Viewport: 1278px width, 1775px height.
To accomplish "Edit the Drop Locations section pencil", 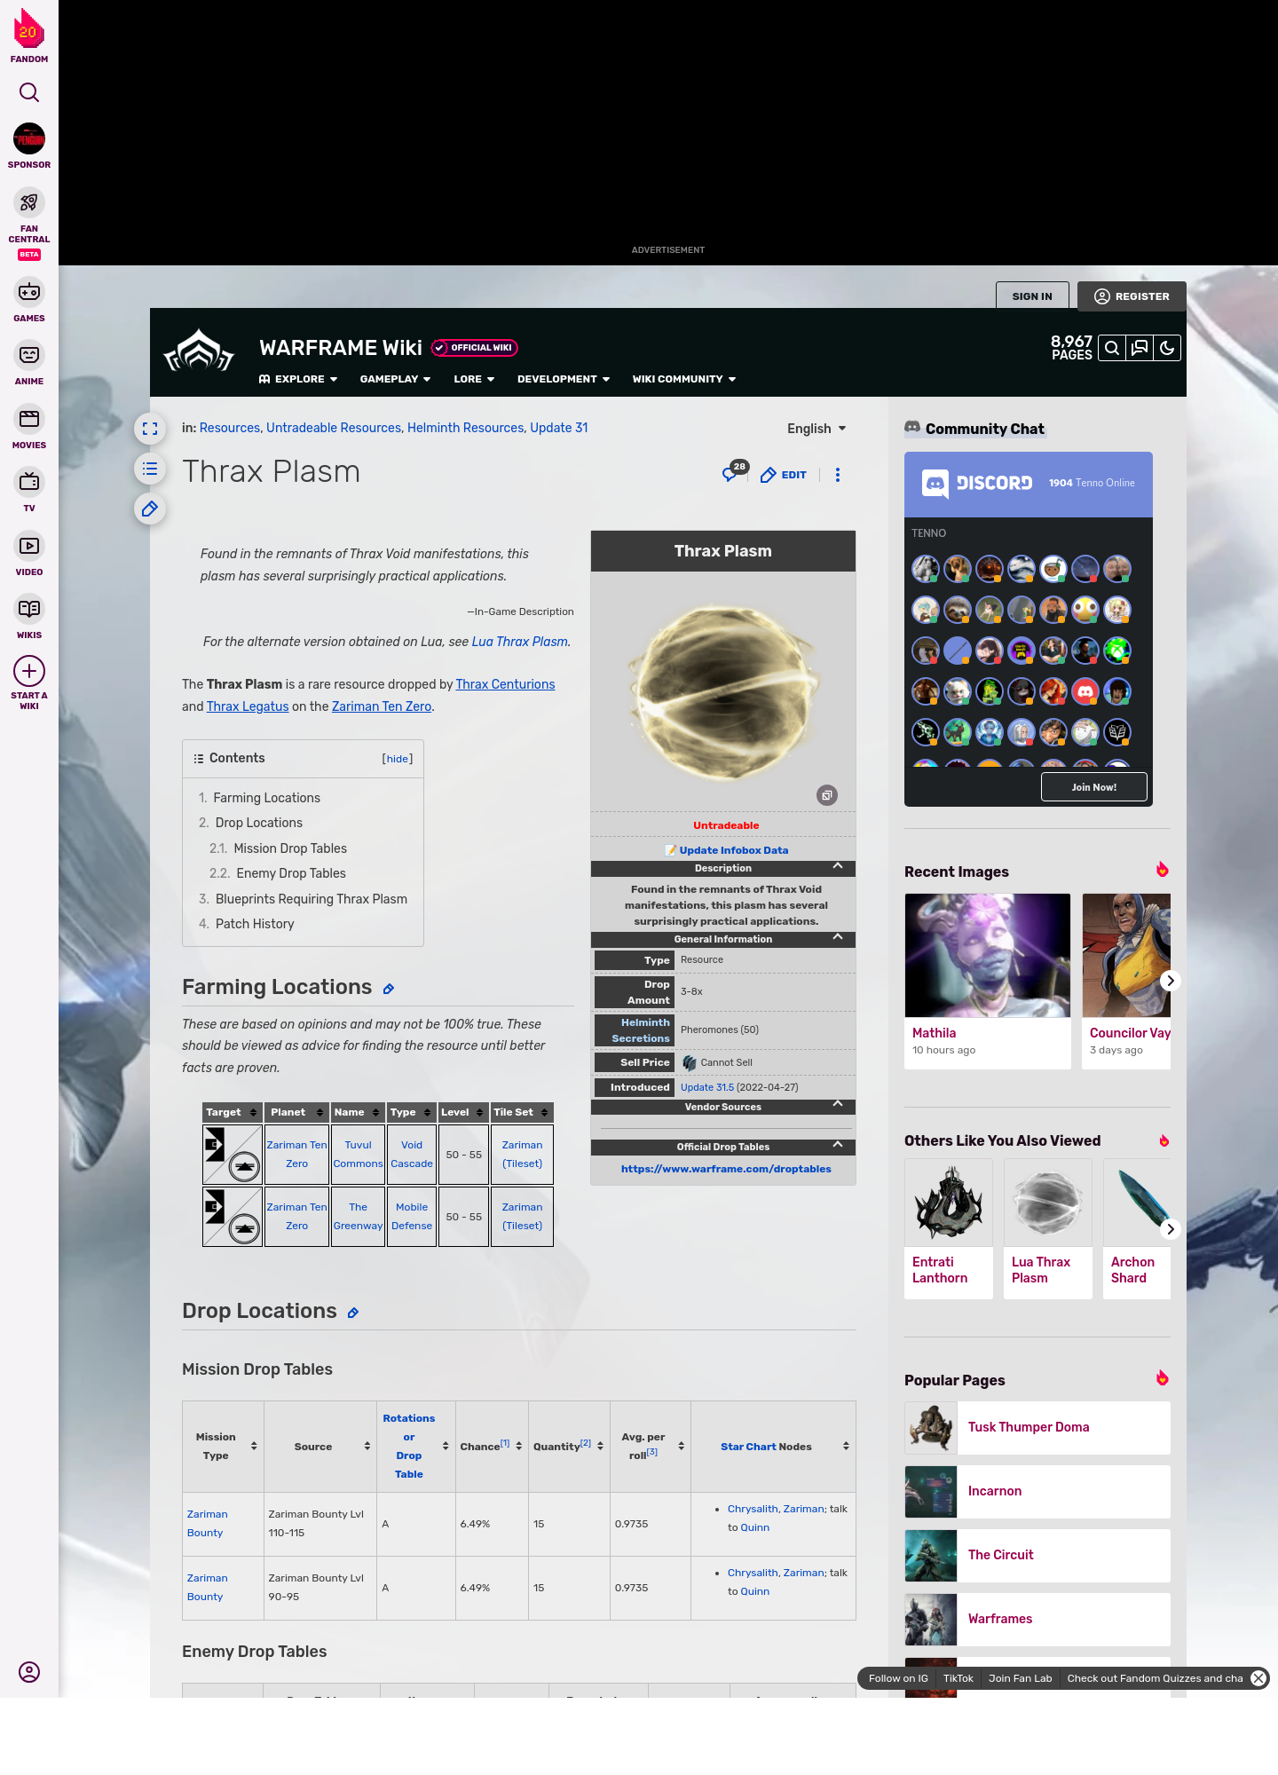I will pos(353,1313).
